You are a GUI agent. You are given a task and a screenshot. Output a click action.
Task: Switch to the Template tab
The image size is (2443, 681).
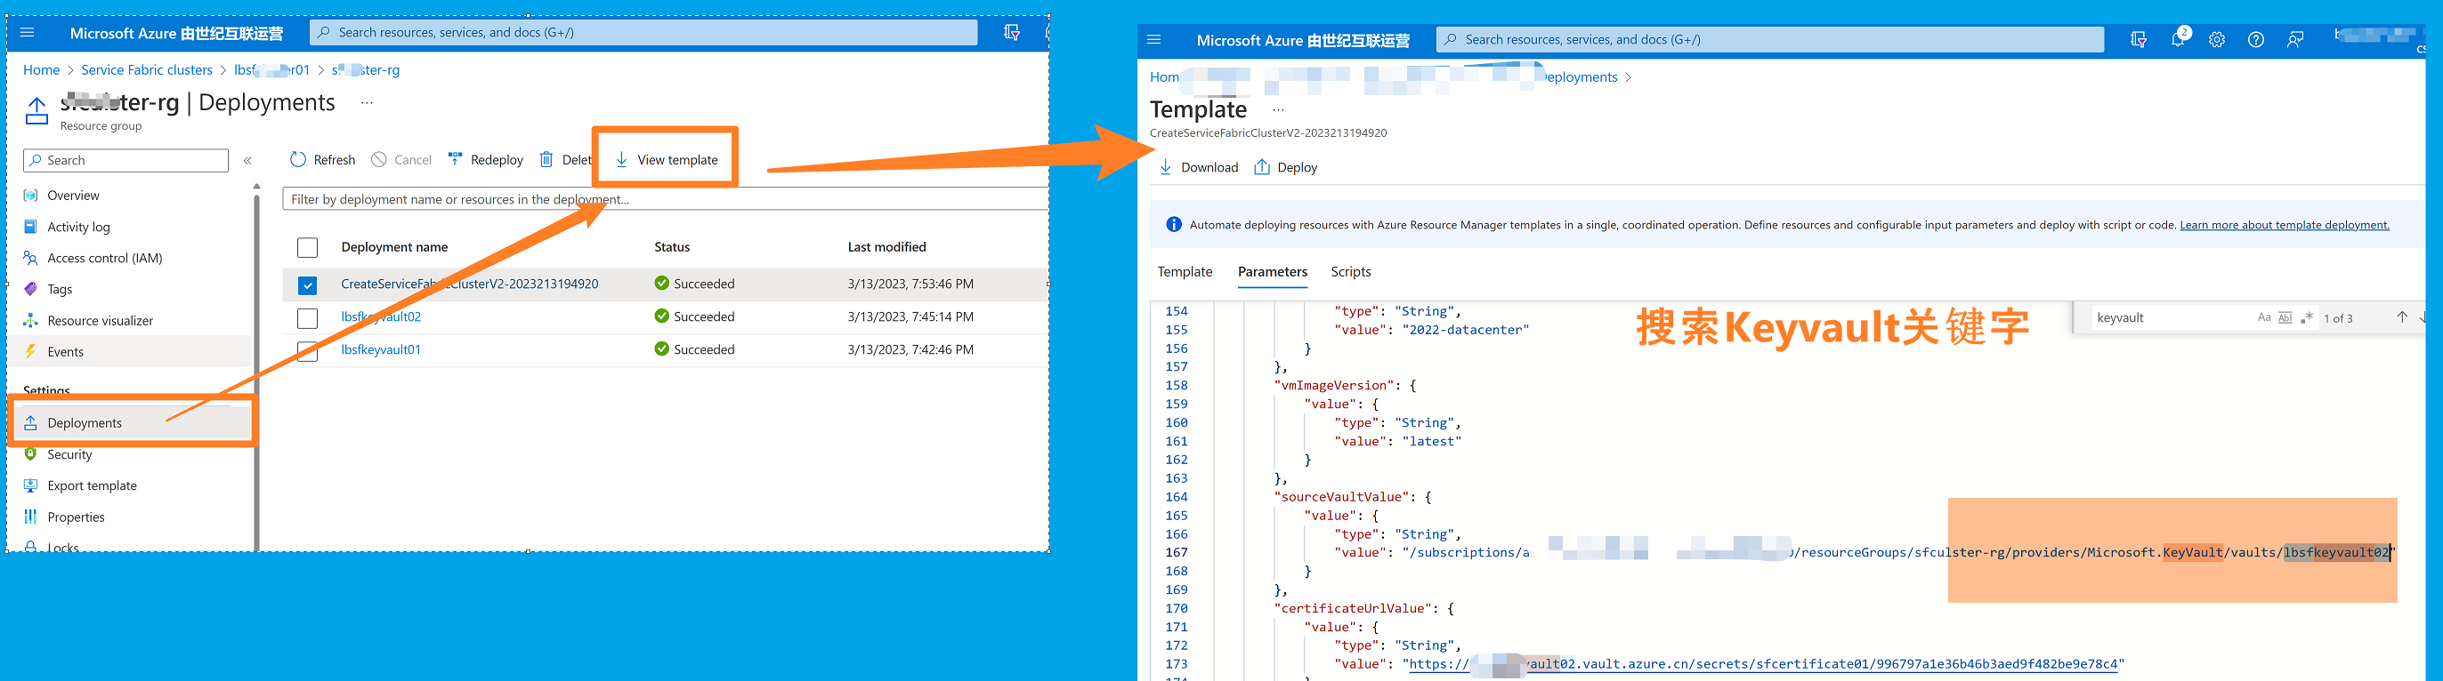pos(1185,272)
